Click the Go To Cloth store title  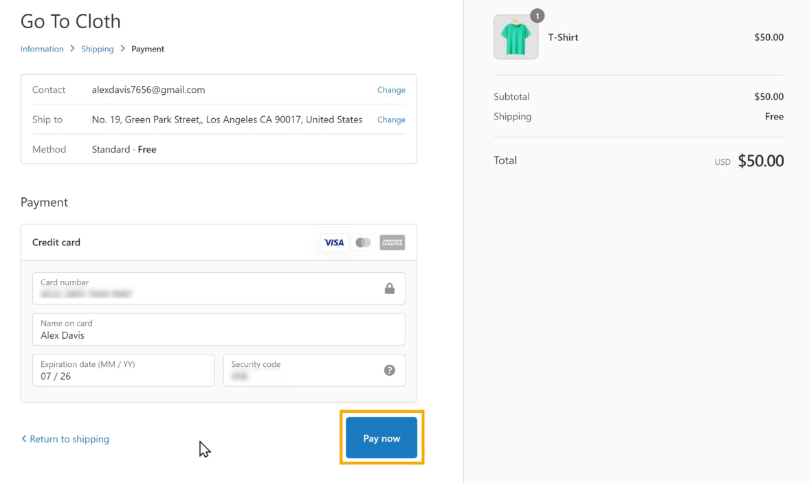pos(71,21)
